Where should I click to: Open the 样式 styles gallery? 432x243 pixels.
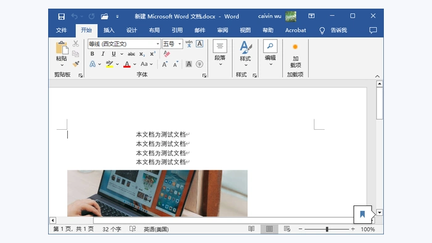(245, 54)
